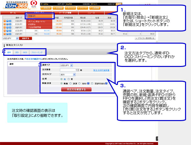Click the ポジション orange shortcut button
This screenshot has height=145, width=191.
coord(70,8)
